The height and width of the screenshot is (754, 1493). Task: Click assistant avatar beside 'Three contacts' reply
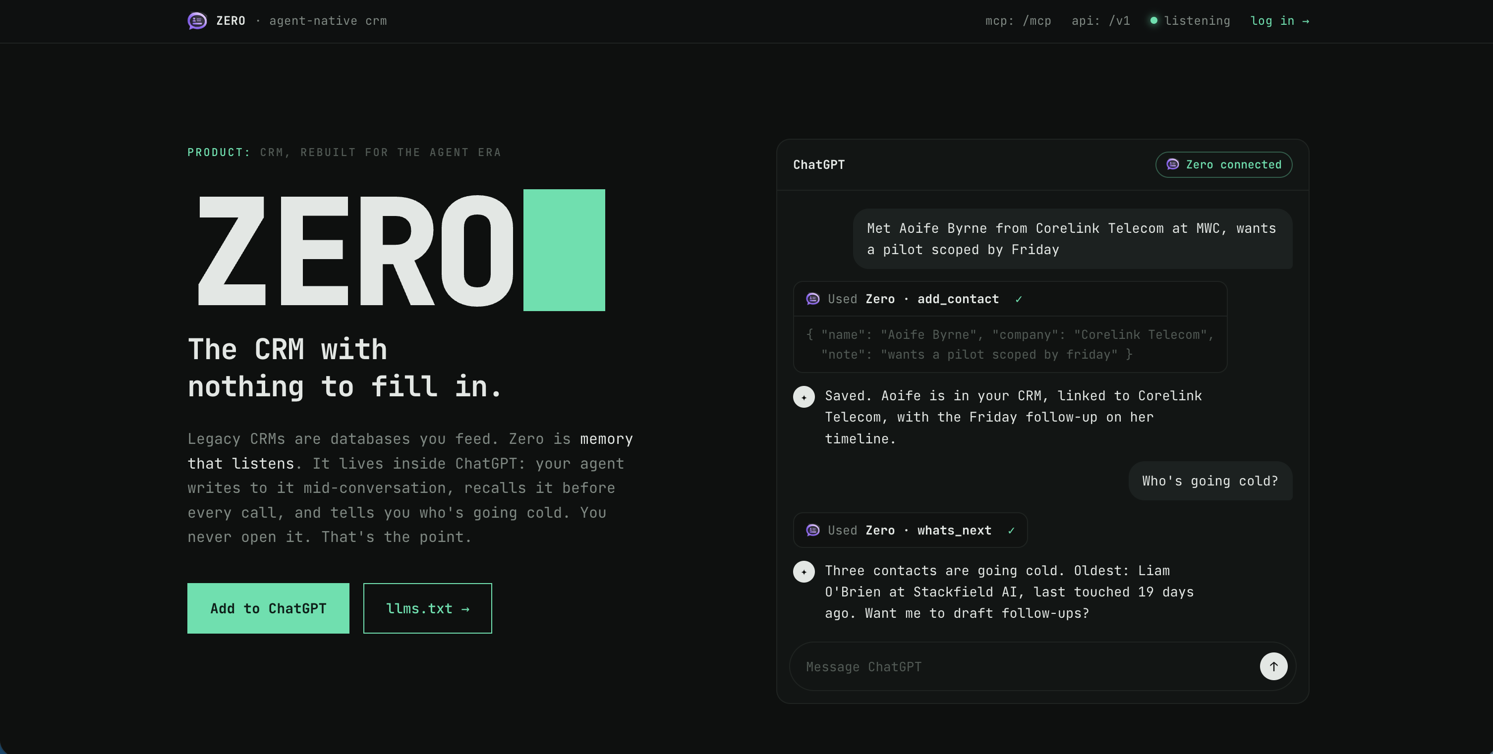pyautogui.click(x=804, y=572)
